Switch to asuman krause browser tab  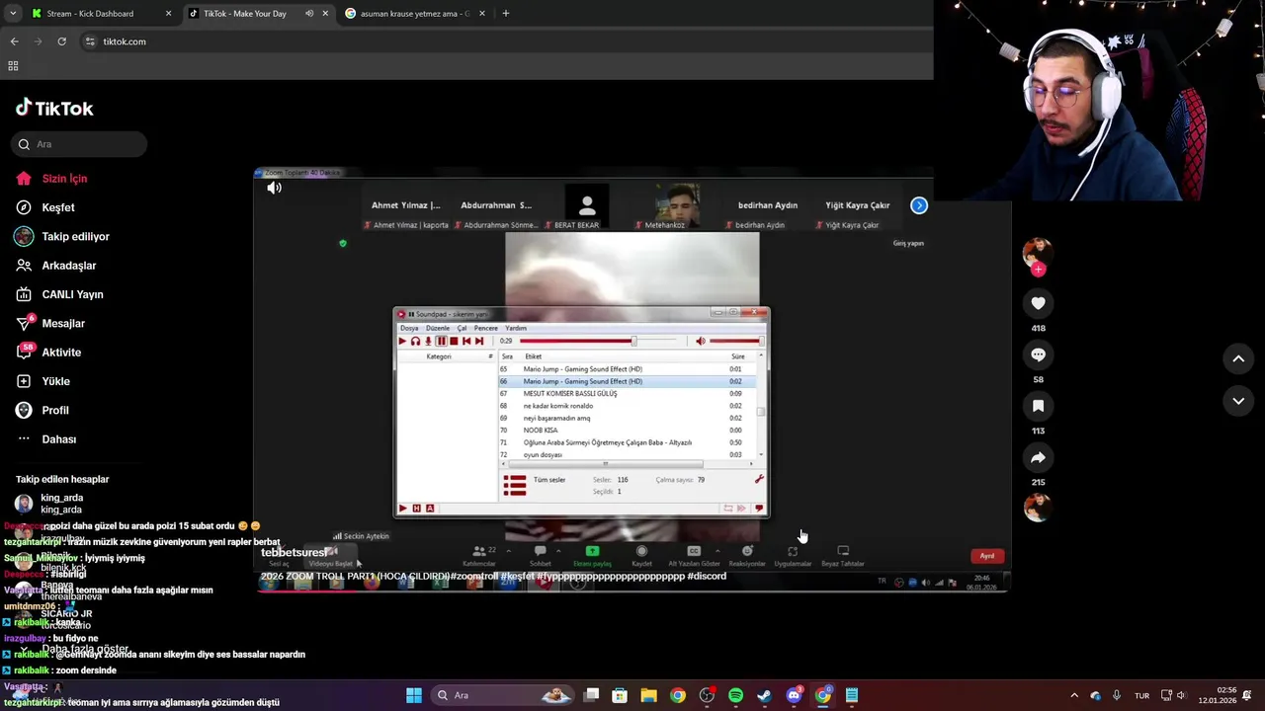(413, 14)
